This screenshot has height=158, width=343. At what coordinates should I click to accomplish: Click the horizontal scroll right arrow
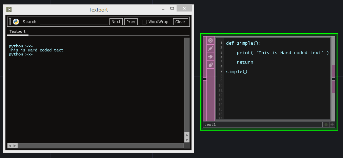(15, 145)
